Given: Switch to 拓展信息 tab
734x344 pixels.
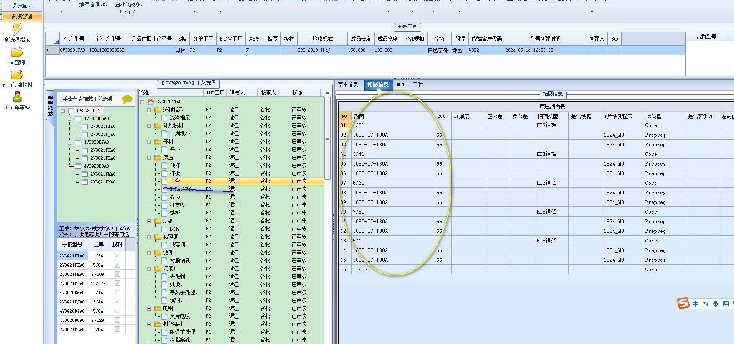Looking at the screenshot, I should [x=378, y=85].
